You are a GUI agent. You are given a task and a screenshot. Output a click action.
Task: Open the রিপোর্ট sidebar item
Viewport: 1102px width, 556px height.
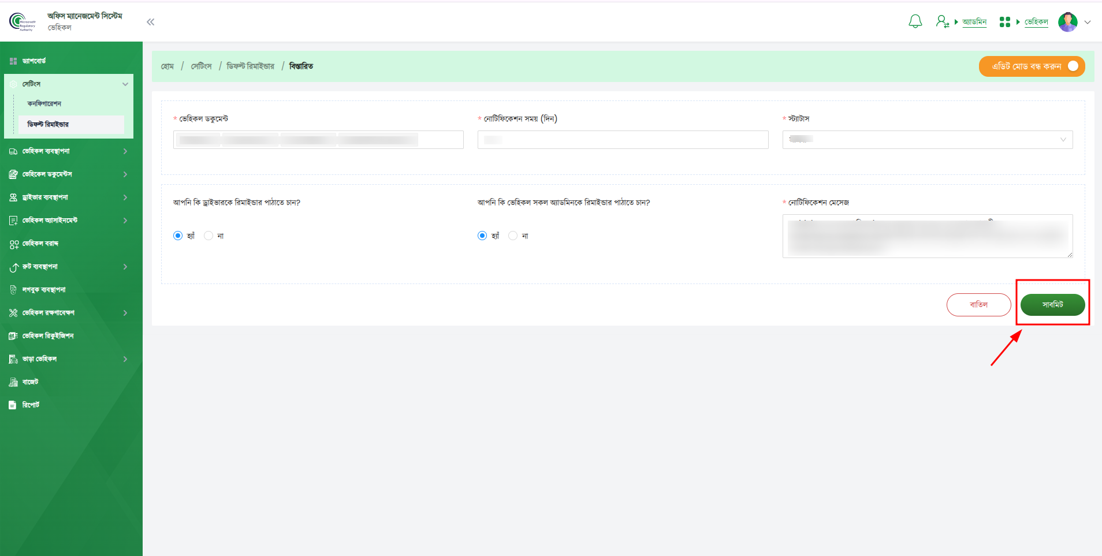tap(31, 405)
